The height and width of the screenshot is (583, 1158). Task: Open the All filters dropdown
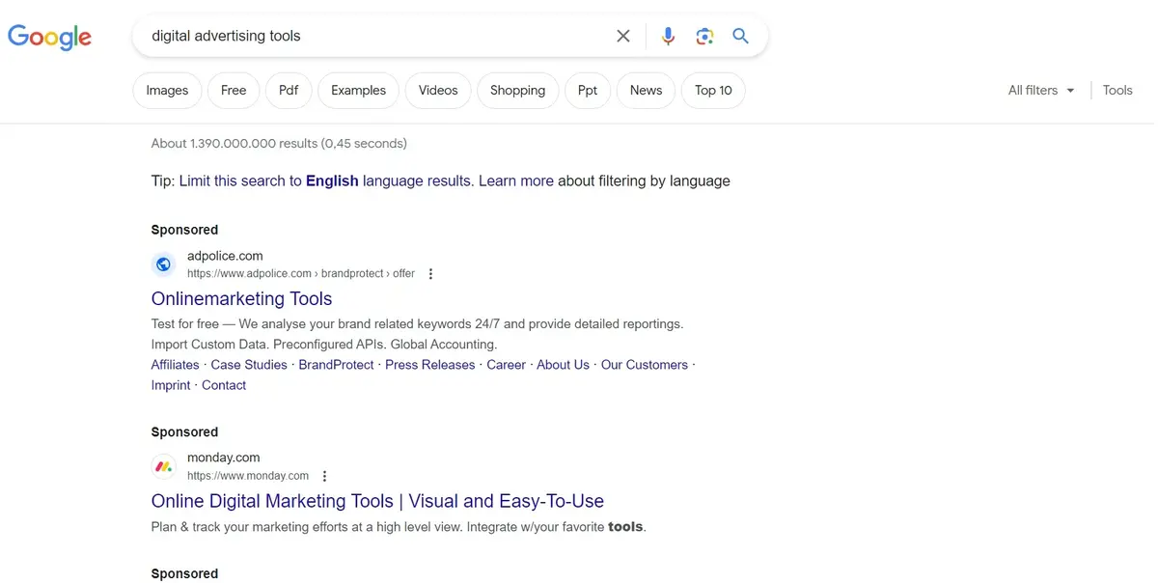(x=1040, y=90)
